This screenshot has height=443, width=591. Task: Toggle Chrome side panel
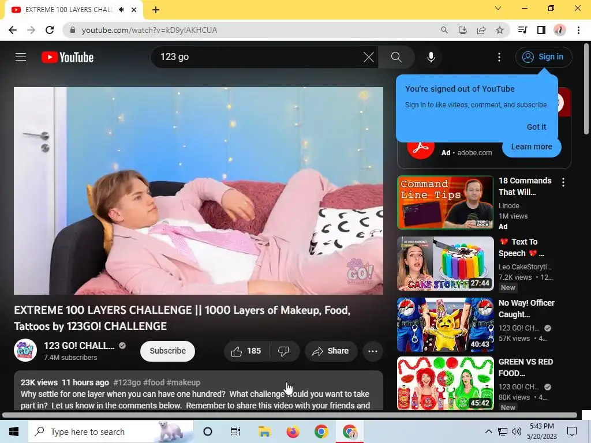tap(541, 30)
